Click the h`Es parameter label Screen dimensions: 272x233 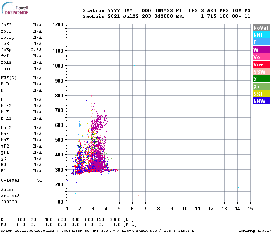click(6, 118)
